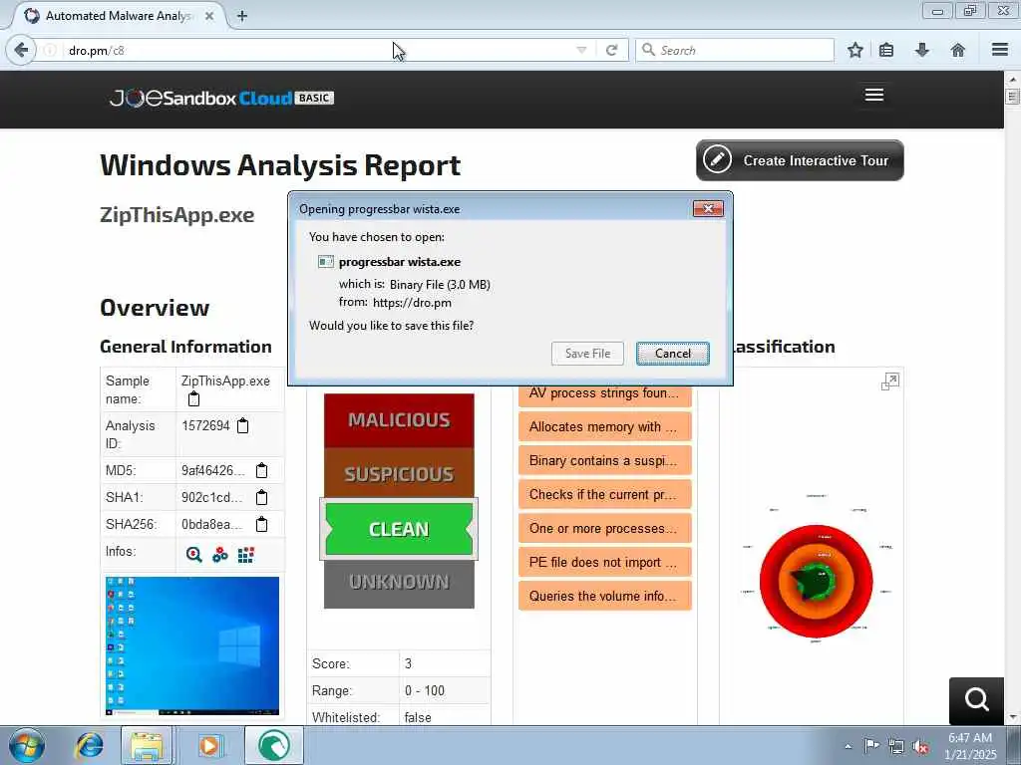Screen dimensions: 1021x765
Task: Open the Windows desktop screenshot thumbnail
Action: click(192, 645)
